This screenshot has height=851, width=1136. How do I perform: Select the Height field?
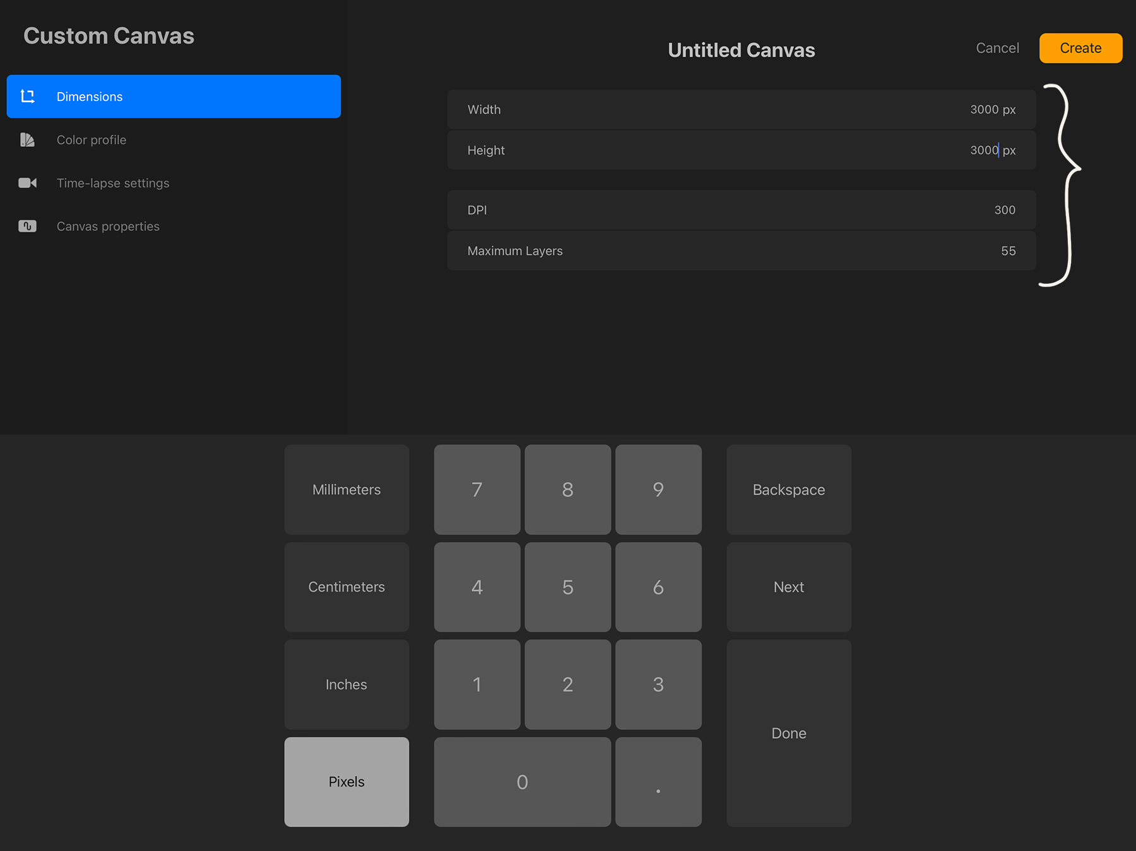[742, 150]
